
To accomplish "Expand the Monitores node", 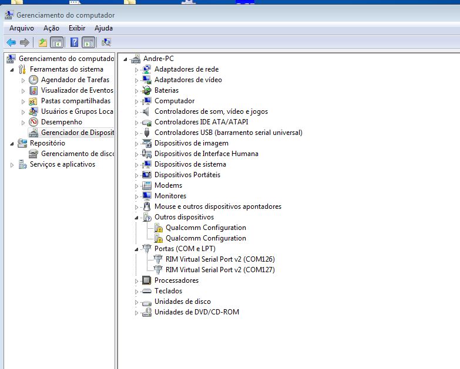I will tap(136, 196).
